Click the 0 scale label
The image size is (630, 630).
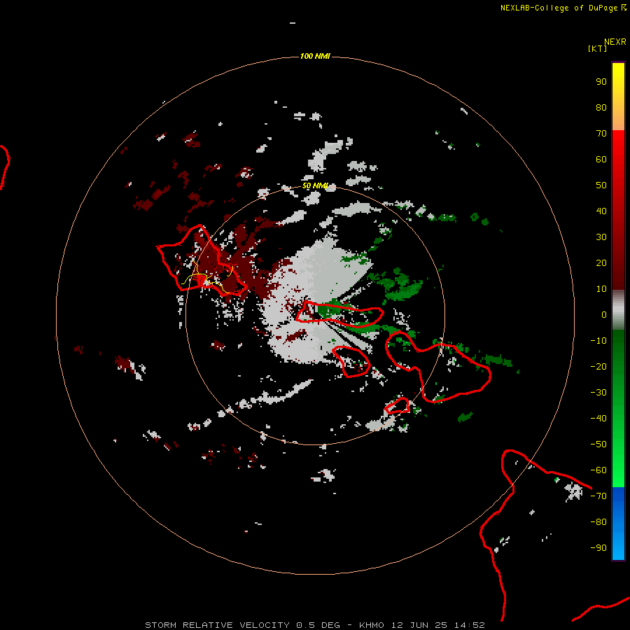(604, 314)
